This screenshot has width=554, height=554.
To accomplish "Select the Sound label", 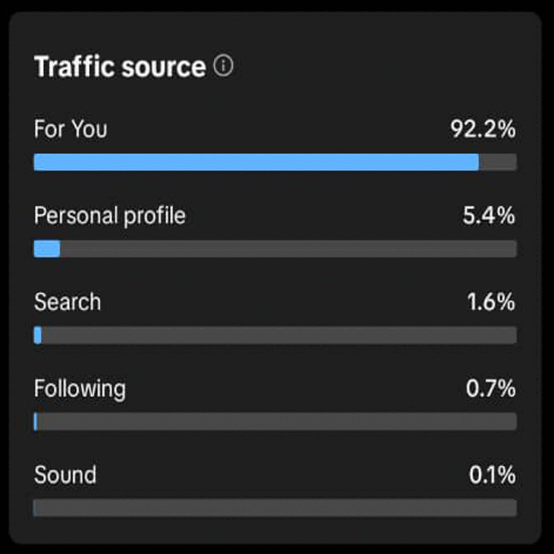I will 65,474.
